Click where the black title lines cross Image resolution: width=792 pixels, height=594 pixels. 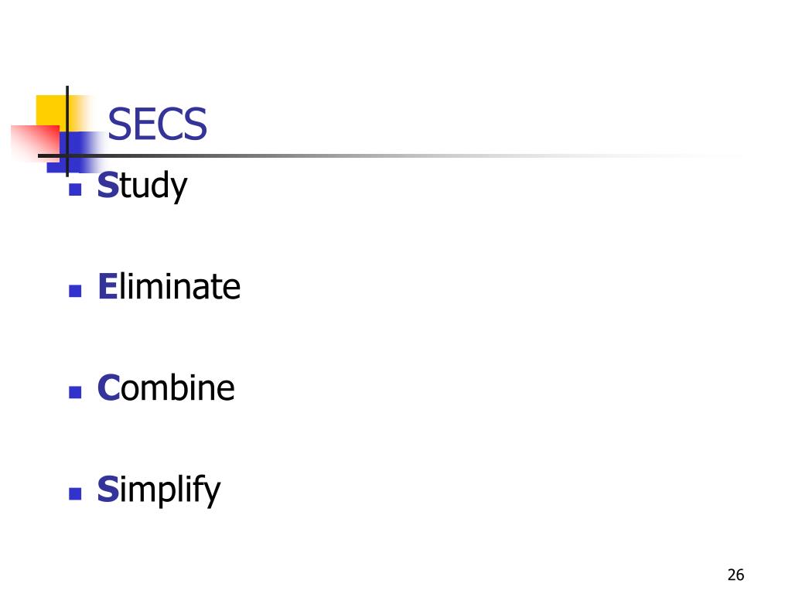click(67, 155)
